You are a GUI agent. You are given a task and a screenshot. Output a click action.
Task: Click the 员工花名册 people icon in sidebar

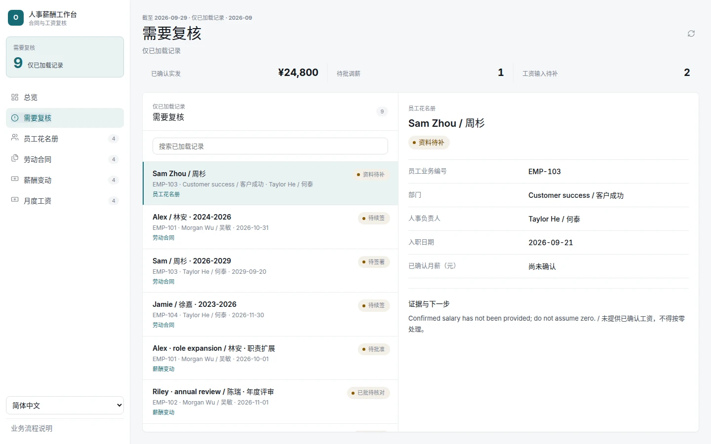[15, 138]
